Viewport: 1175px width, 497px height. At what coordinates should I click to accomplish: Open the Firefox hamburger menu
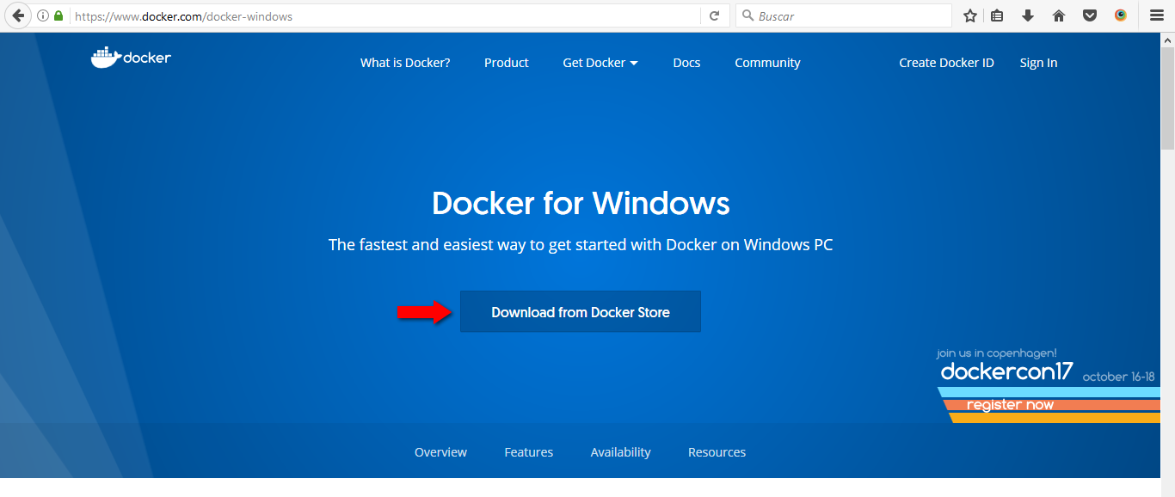pyautogui.click(x=1157, y=15)
